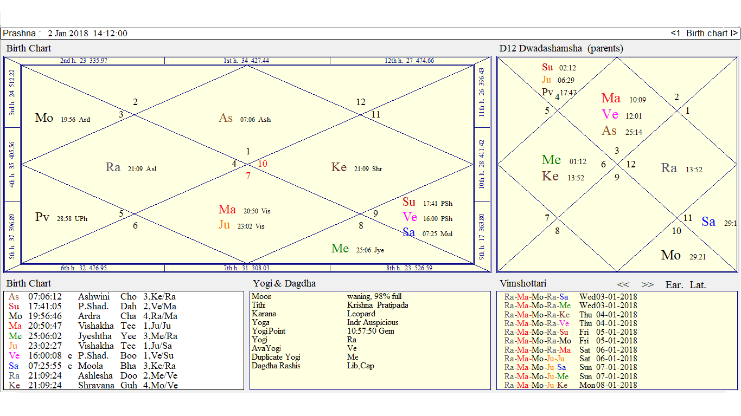This screenshot has height=416, width=741.
Task: Select Mars (Ma) in the Birth Chart
Action: (x=228, y=209)
